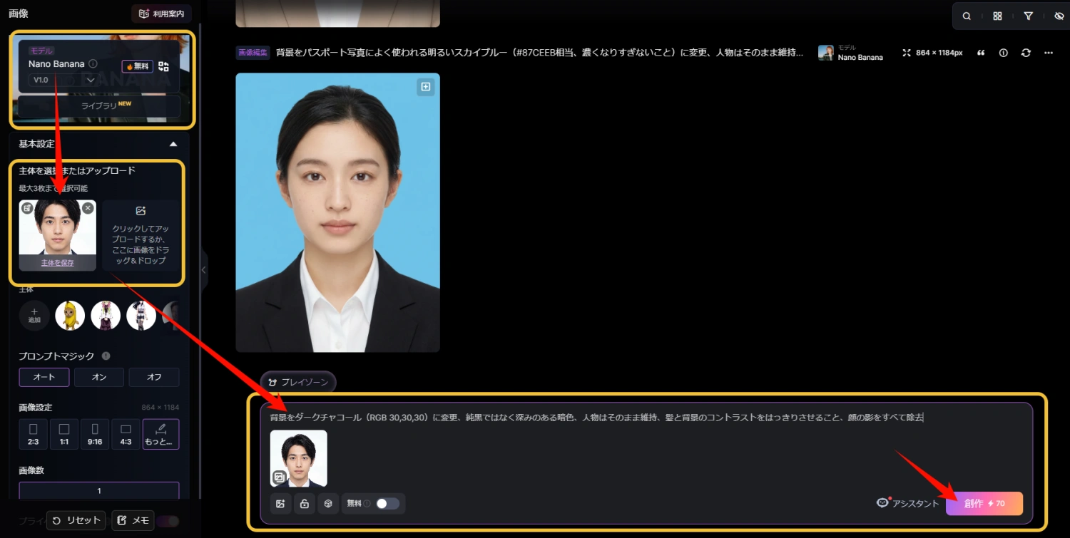Screen dimensions: 1070x538
Task: Click the リセット reset button
Action: pos(76,520)
